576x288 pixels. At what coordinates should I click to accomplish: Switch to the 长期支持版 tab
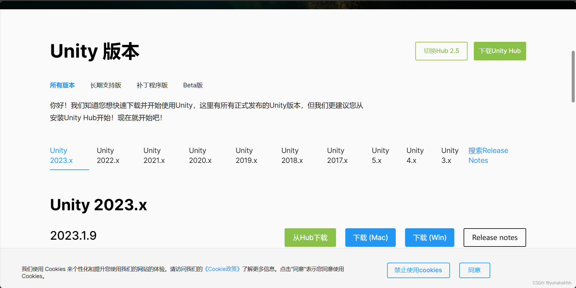coord(106,85)
